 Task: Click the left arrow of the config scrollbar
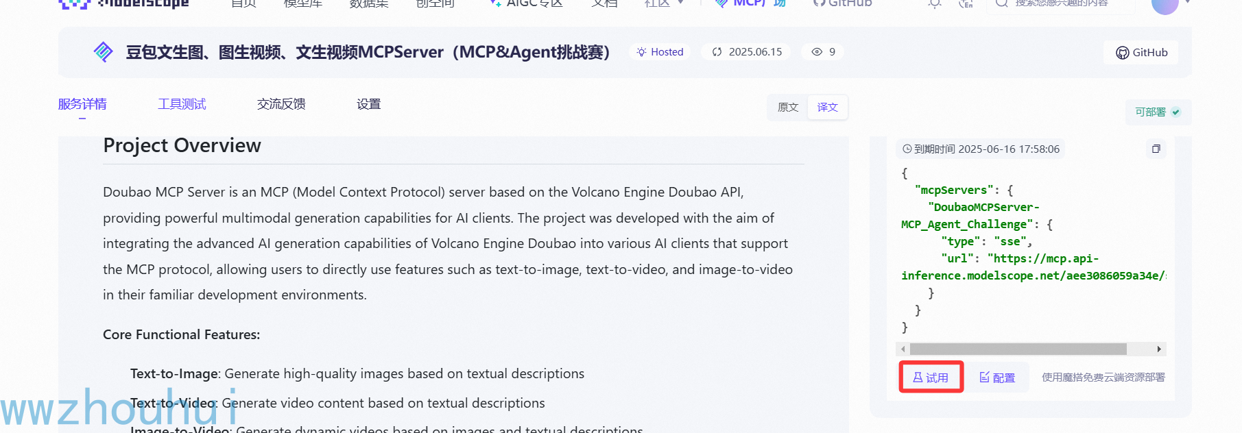[x=903, y=349]
